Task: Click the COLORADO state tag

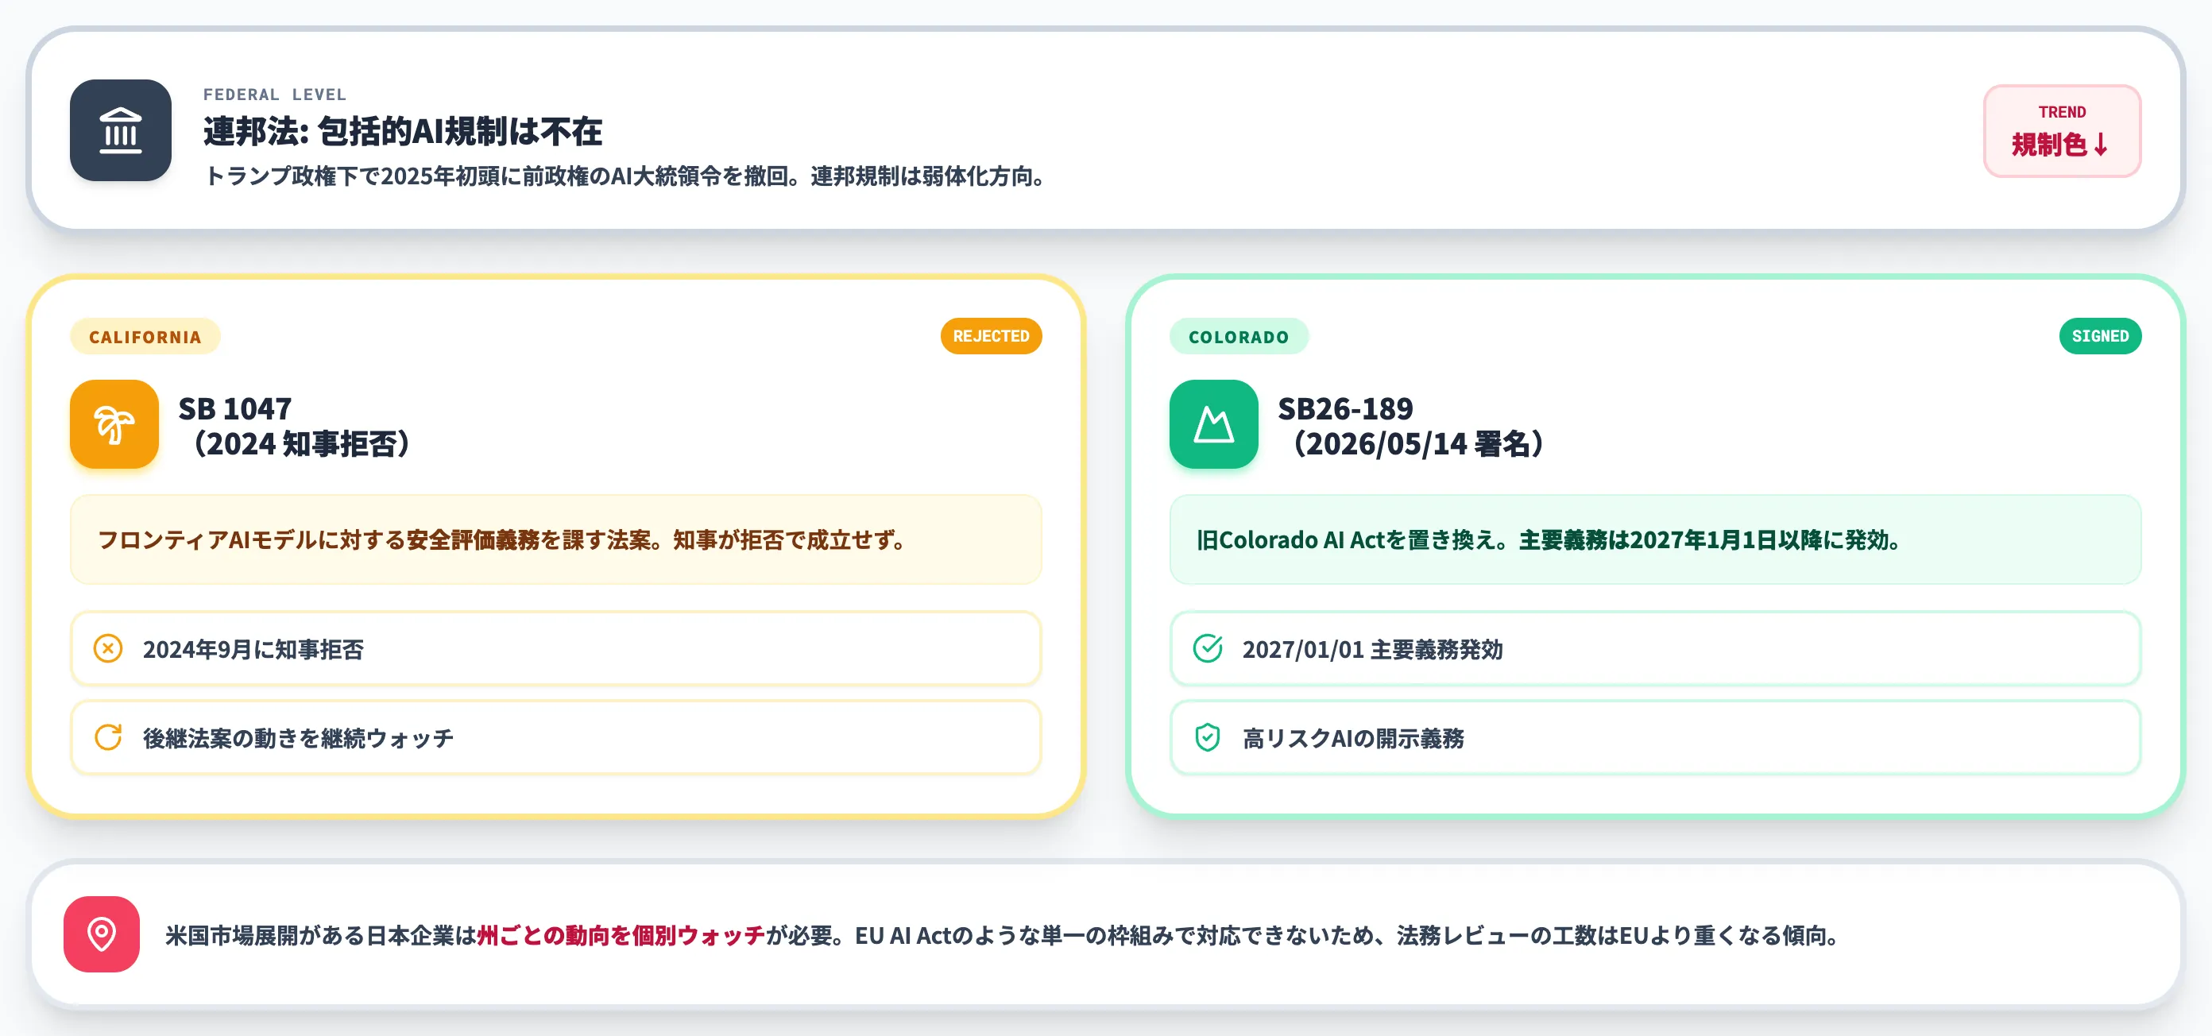Action: pos(1238,337)
